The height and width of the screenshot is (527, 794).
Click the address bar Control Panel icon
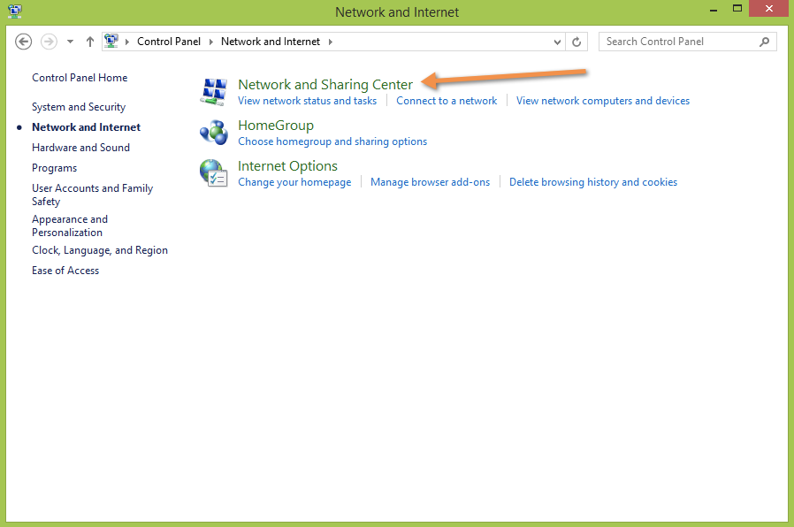pos(112,42)
